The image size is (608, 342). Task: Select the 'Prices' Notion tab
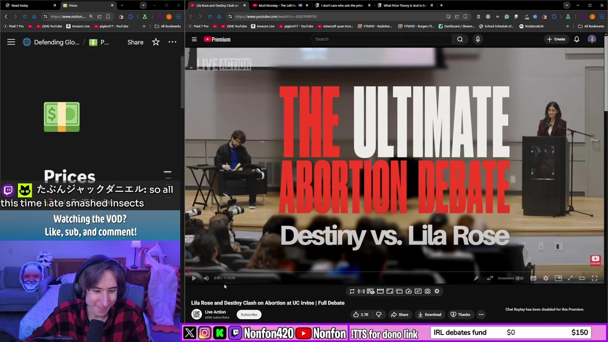(x=88, y=5)
